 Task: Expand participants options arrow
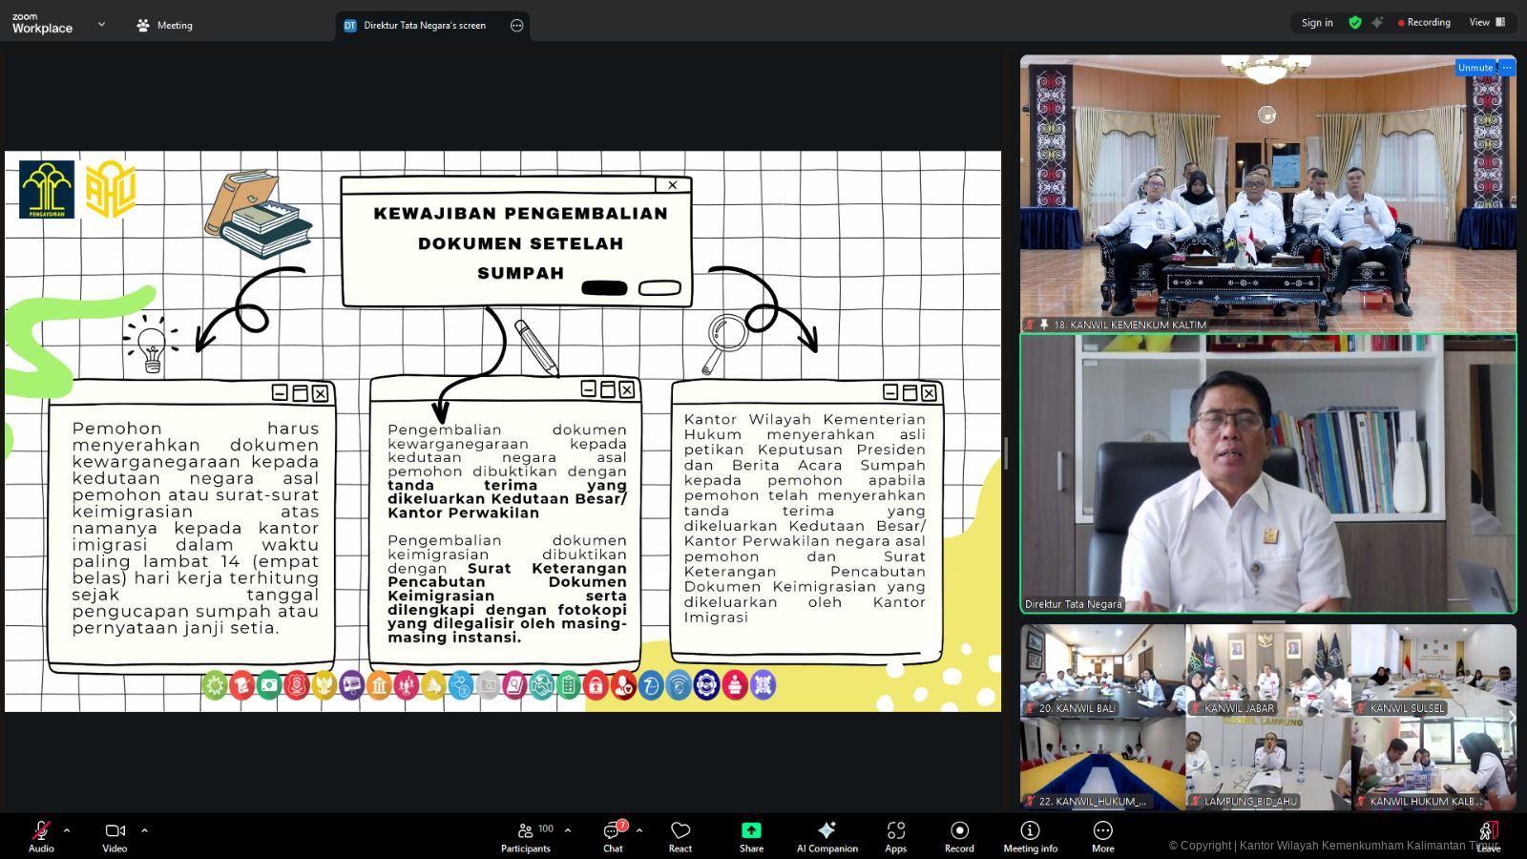click(568, 830)
